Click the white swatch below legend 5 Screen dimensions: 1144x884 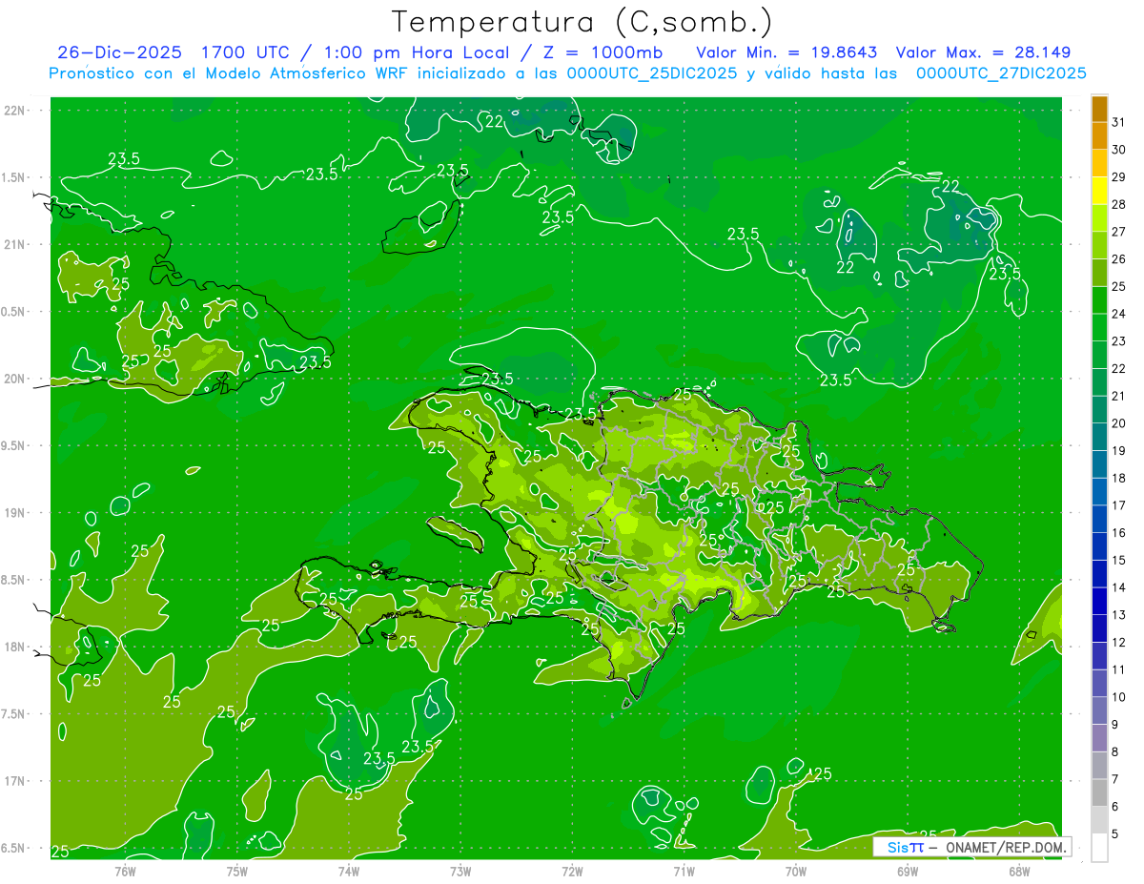click(x=1099, y=848)
